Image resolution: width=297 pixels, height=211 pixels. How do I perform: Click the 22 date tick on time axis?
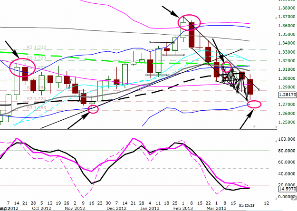click(x=208, y=203)
